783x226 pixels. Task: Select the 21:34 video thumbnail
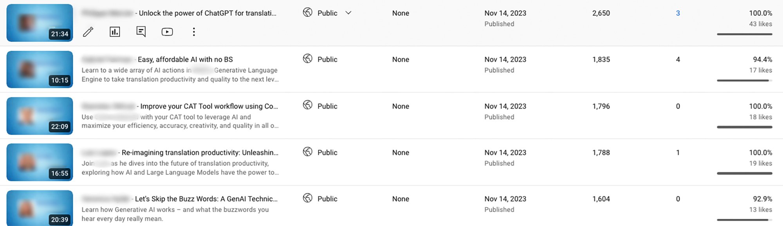click(40, 23)
